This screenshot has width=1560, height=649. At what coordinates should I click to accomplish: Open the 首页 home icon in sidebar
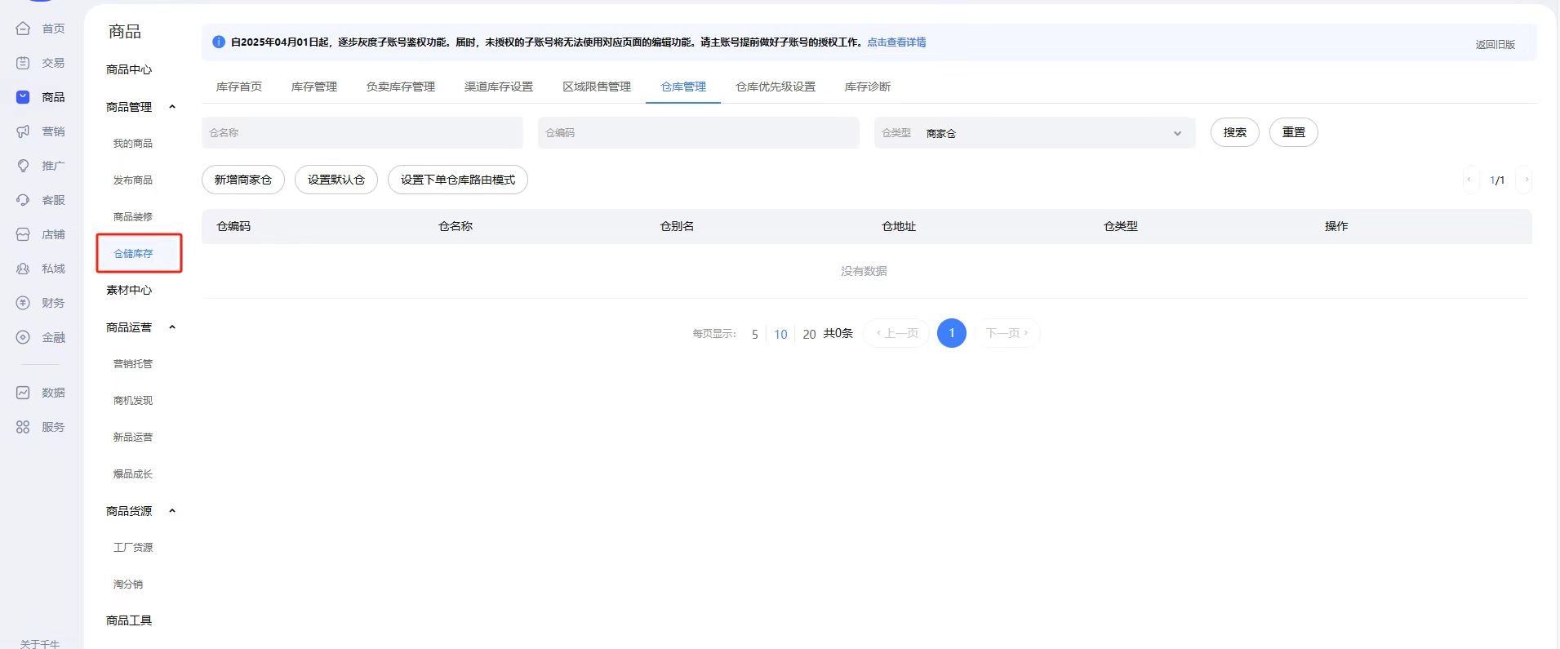tap(23, 29)
